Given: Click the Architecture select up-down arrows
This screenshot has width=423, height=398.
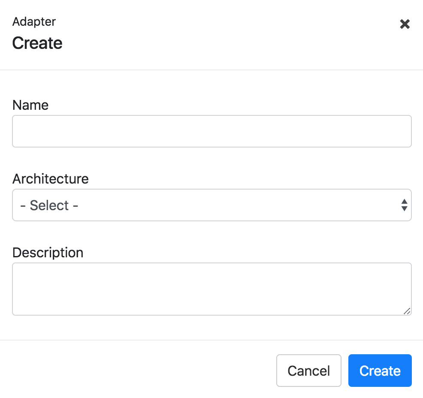Looking at the screenshot, I should [x=404, y=205].
